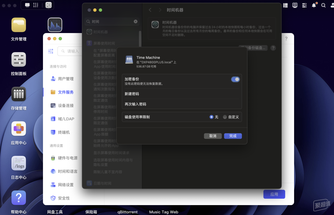Open 应用中心 app icon

click(19, 129)
